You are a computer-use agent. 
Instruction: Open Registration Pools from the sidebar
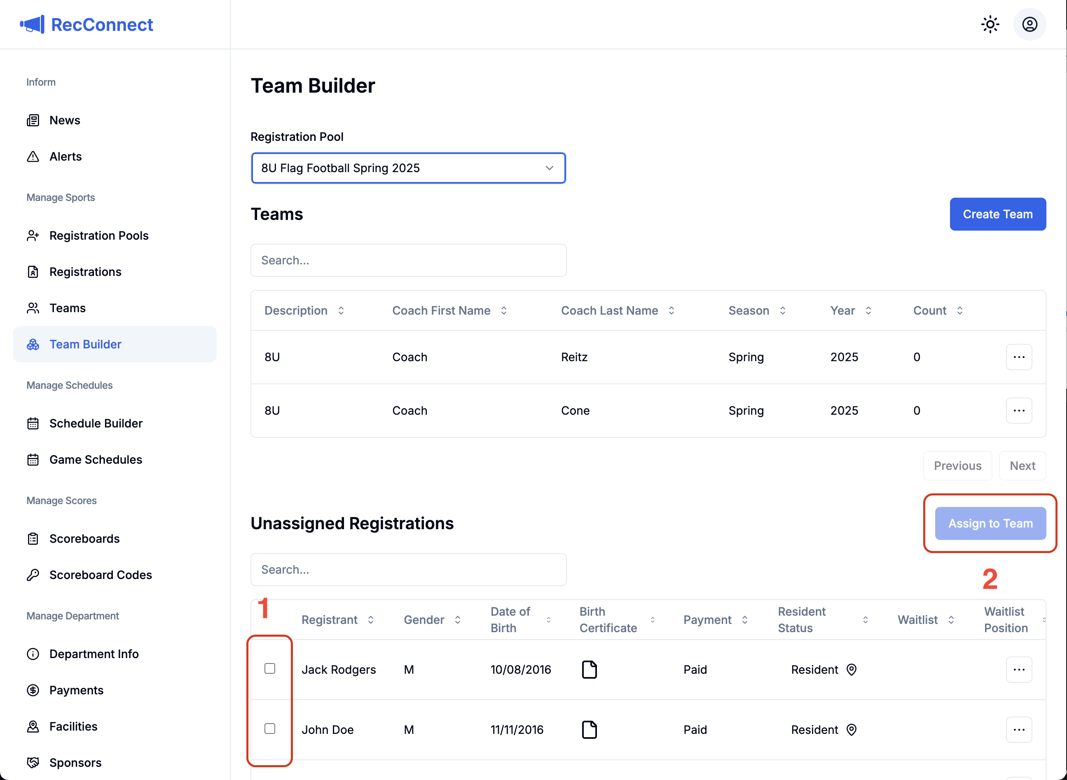click(x=99, y=236)
